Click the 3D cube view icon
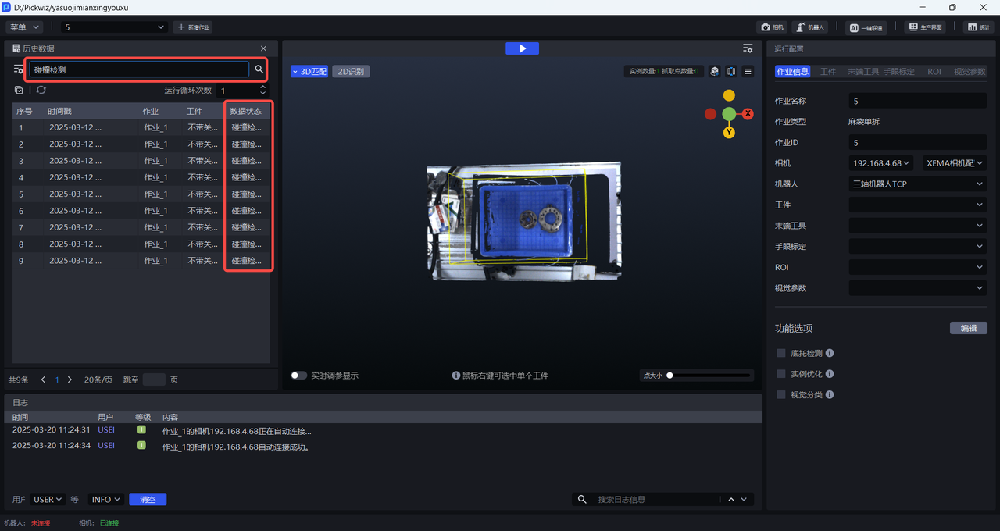 [714, 71]
